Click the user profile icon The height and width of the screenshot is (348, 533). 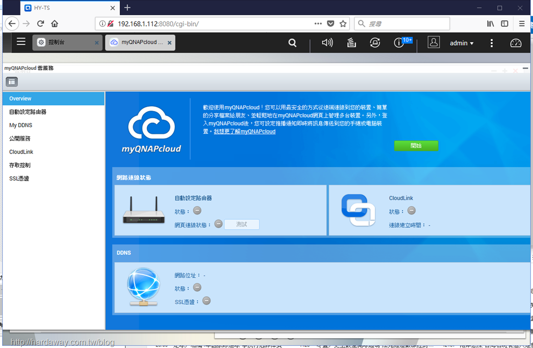pyautogui.click(x=434, y=42)
